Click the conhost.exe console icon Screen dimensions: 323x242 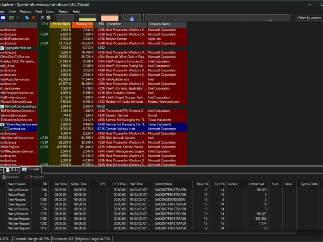[6, 129]
